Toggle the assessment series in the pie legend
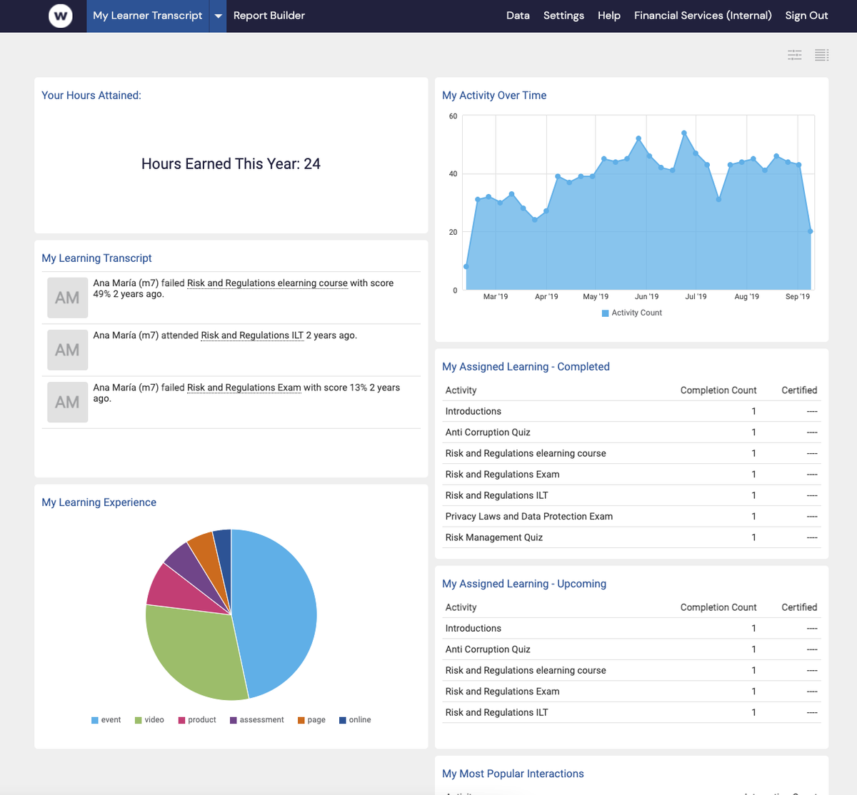The width and height of the screenshot is (857, 795). click(257, 719)
